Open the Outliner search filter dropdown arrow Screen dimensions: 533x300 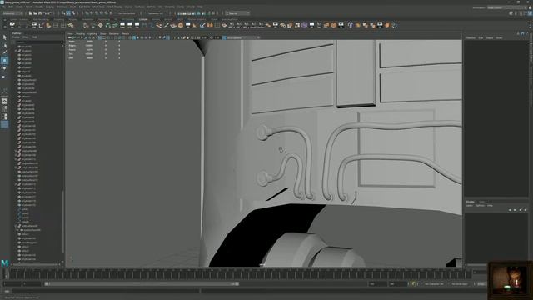(x=62, y=42)
